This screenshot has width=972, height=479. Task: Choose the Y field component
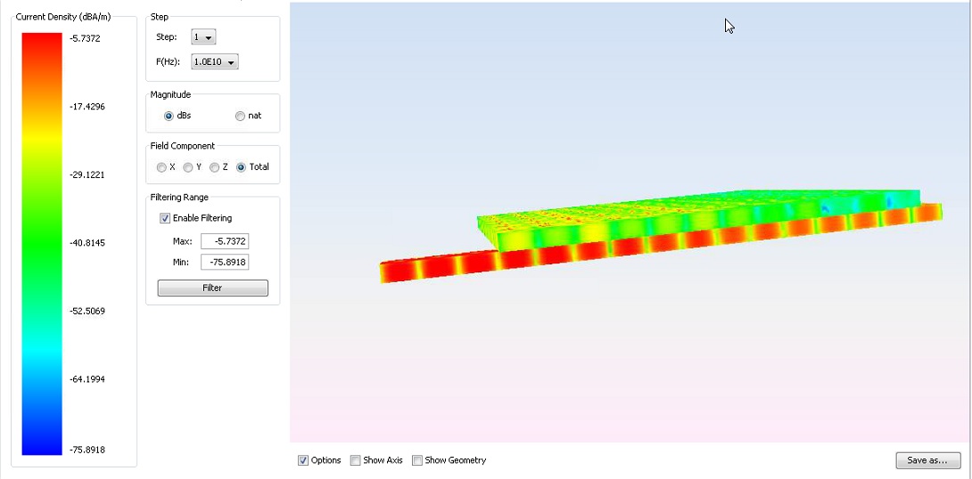(x=188, y=167)
